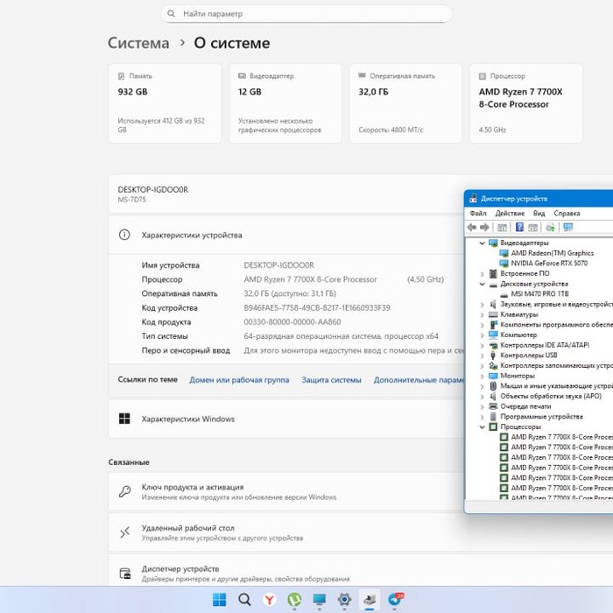Image resolution: width=613 pixels, height=613 pixels.
Task: Click the Windows Start button
Action: click(219, 599)
